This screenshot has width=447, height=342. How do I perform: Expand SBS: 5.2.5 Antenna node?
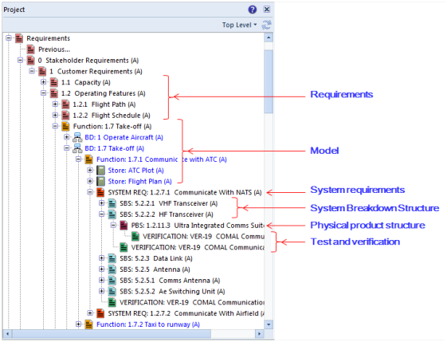[101, 269]
